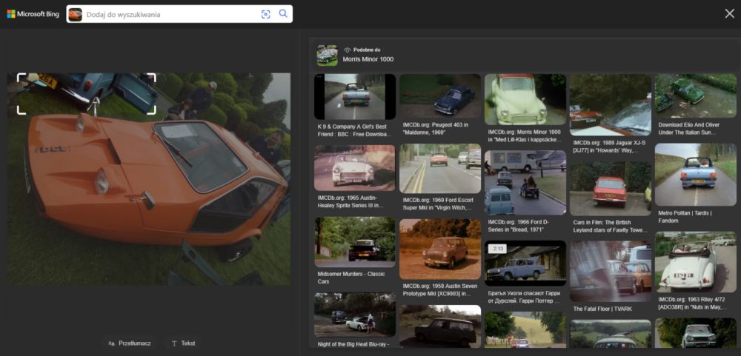The image size is (741, 356).
Task: Click the Tekst button
Action: [183, 343]
